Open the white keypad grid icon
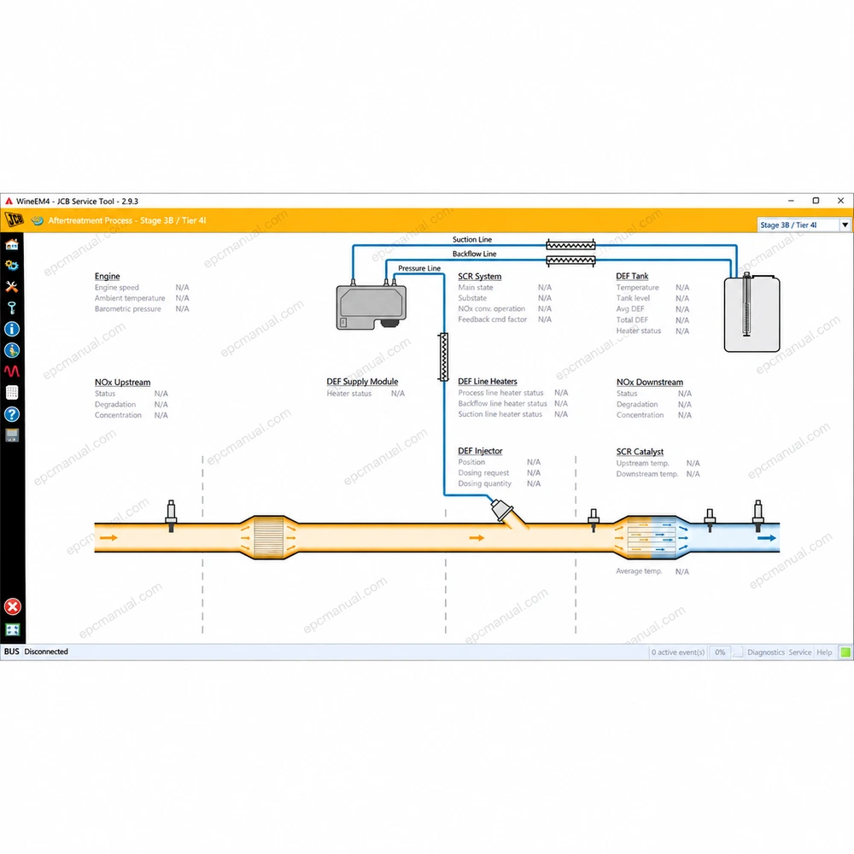Image resolution: width=854 pixels, height=854 pixels. click(12, 392)
